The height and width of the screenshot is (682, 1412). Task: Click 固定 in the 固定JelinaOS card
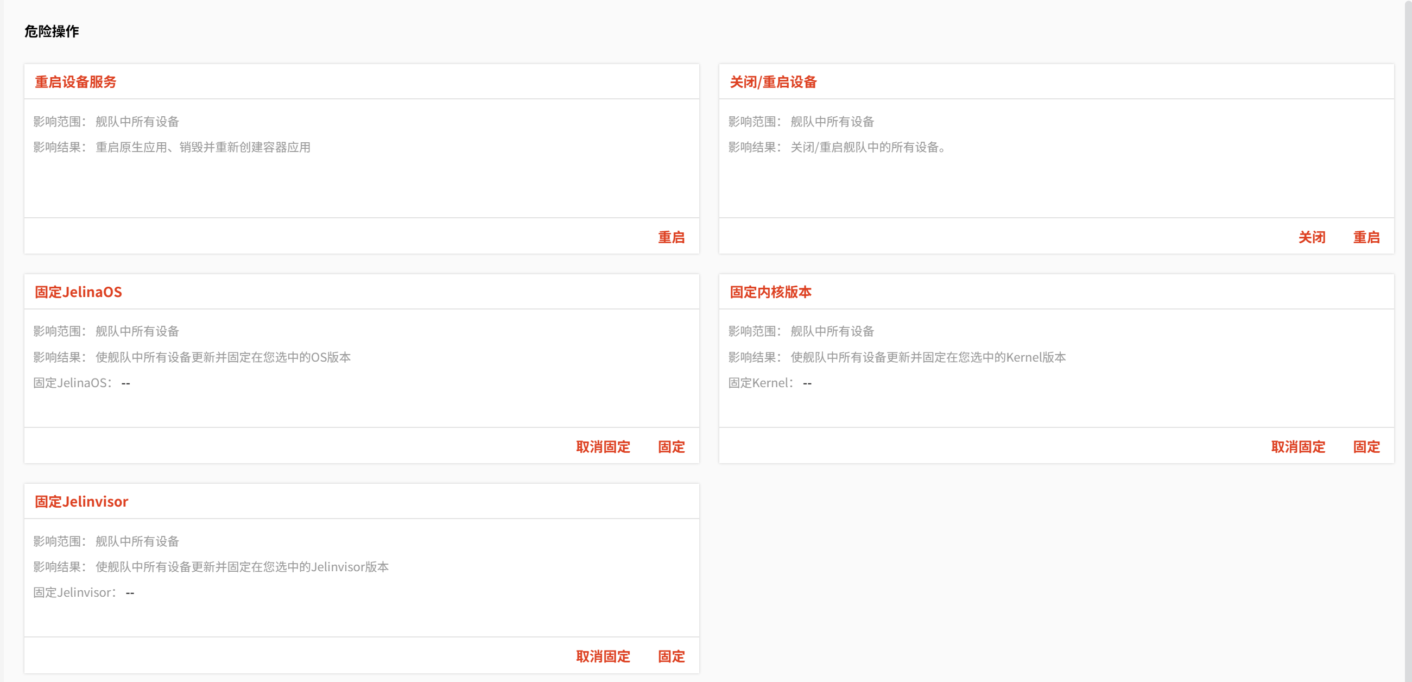[671, 446]
